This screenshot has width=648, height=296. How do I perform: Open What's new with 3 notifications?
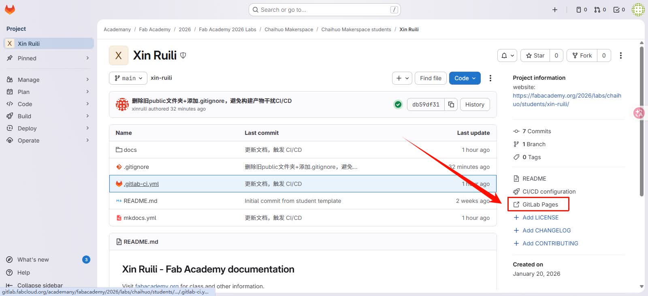point(49,260)
